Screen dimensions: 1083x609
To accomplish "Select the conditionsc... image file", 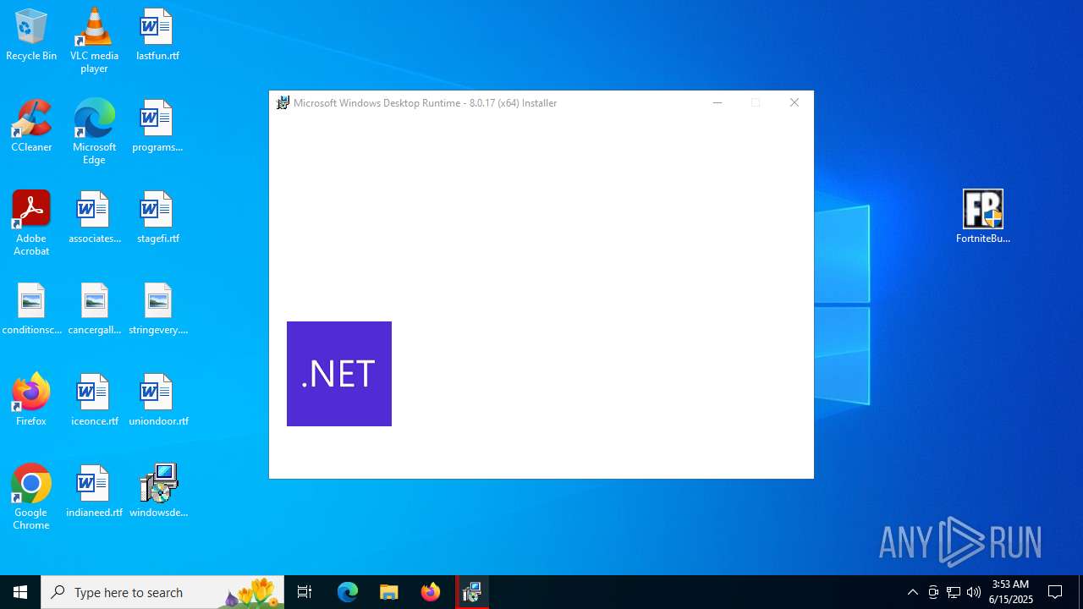I will (x=31, y=310).
